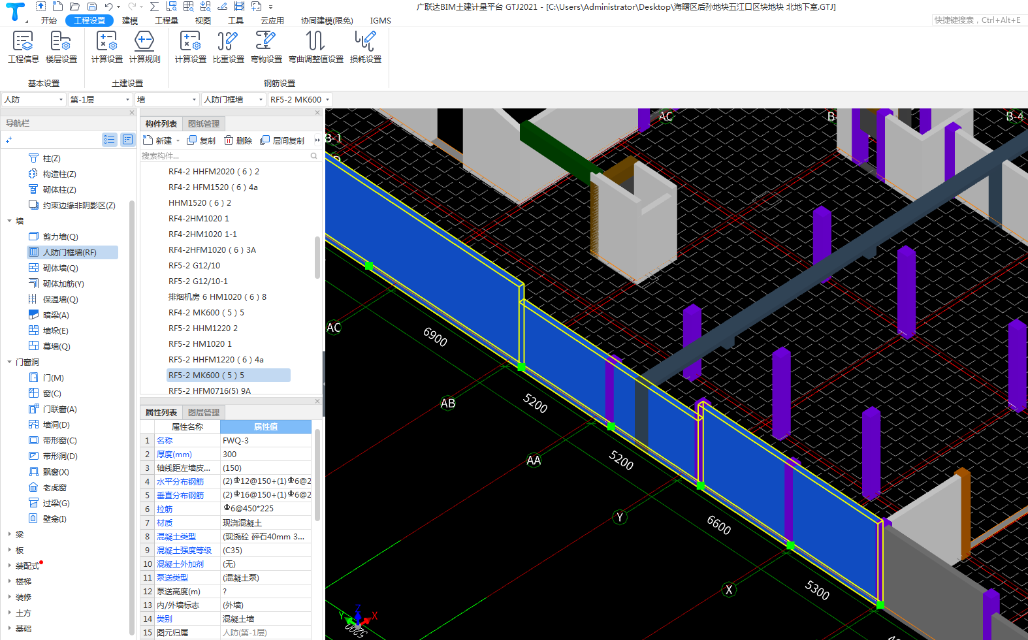Image resolution: width=1028 pixels, height=640 pixels.
Task: Click 删除 to delete the component
Action: (x=238, y=140)
